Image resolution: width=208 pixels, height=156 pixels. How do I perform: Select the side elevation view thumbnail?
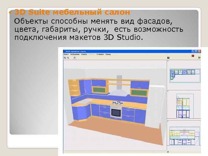[185, 106]
